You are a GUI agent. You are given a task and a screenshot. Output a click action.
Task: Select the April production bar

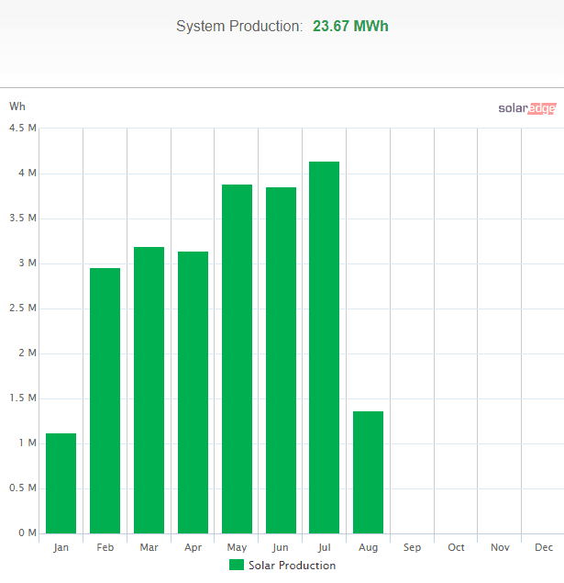click(x=193, y=392)
